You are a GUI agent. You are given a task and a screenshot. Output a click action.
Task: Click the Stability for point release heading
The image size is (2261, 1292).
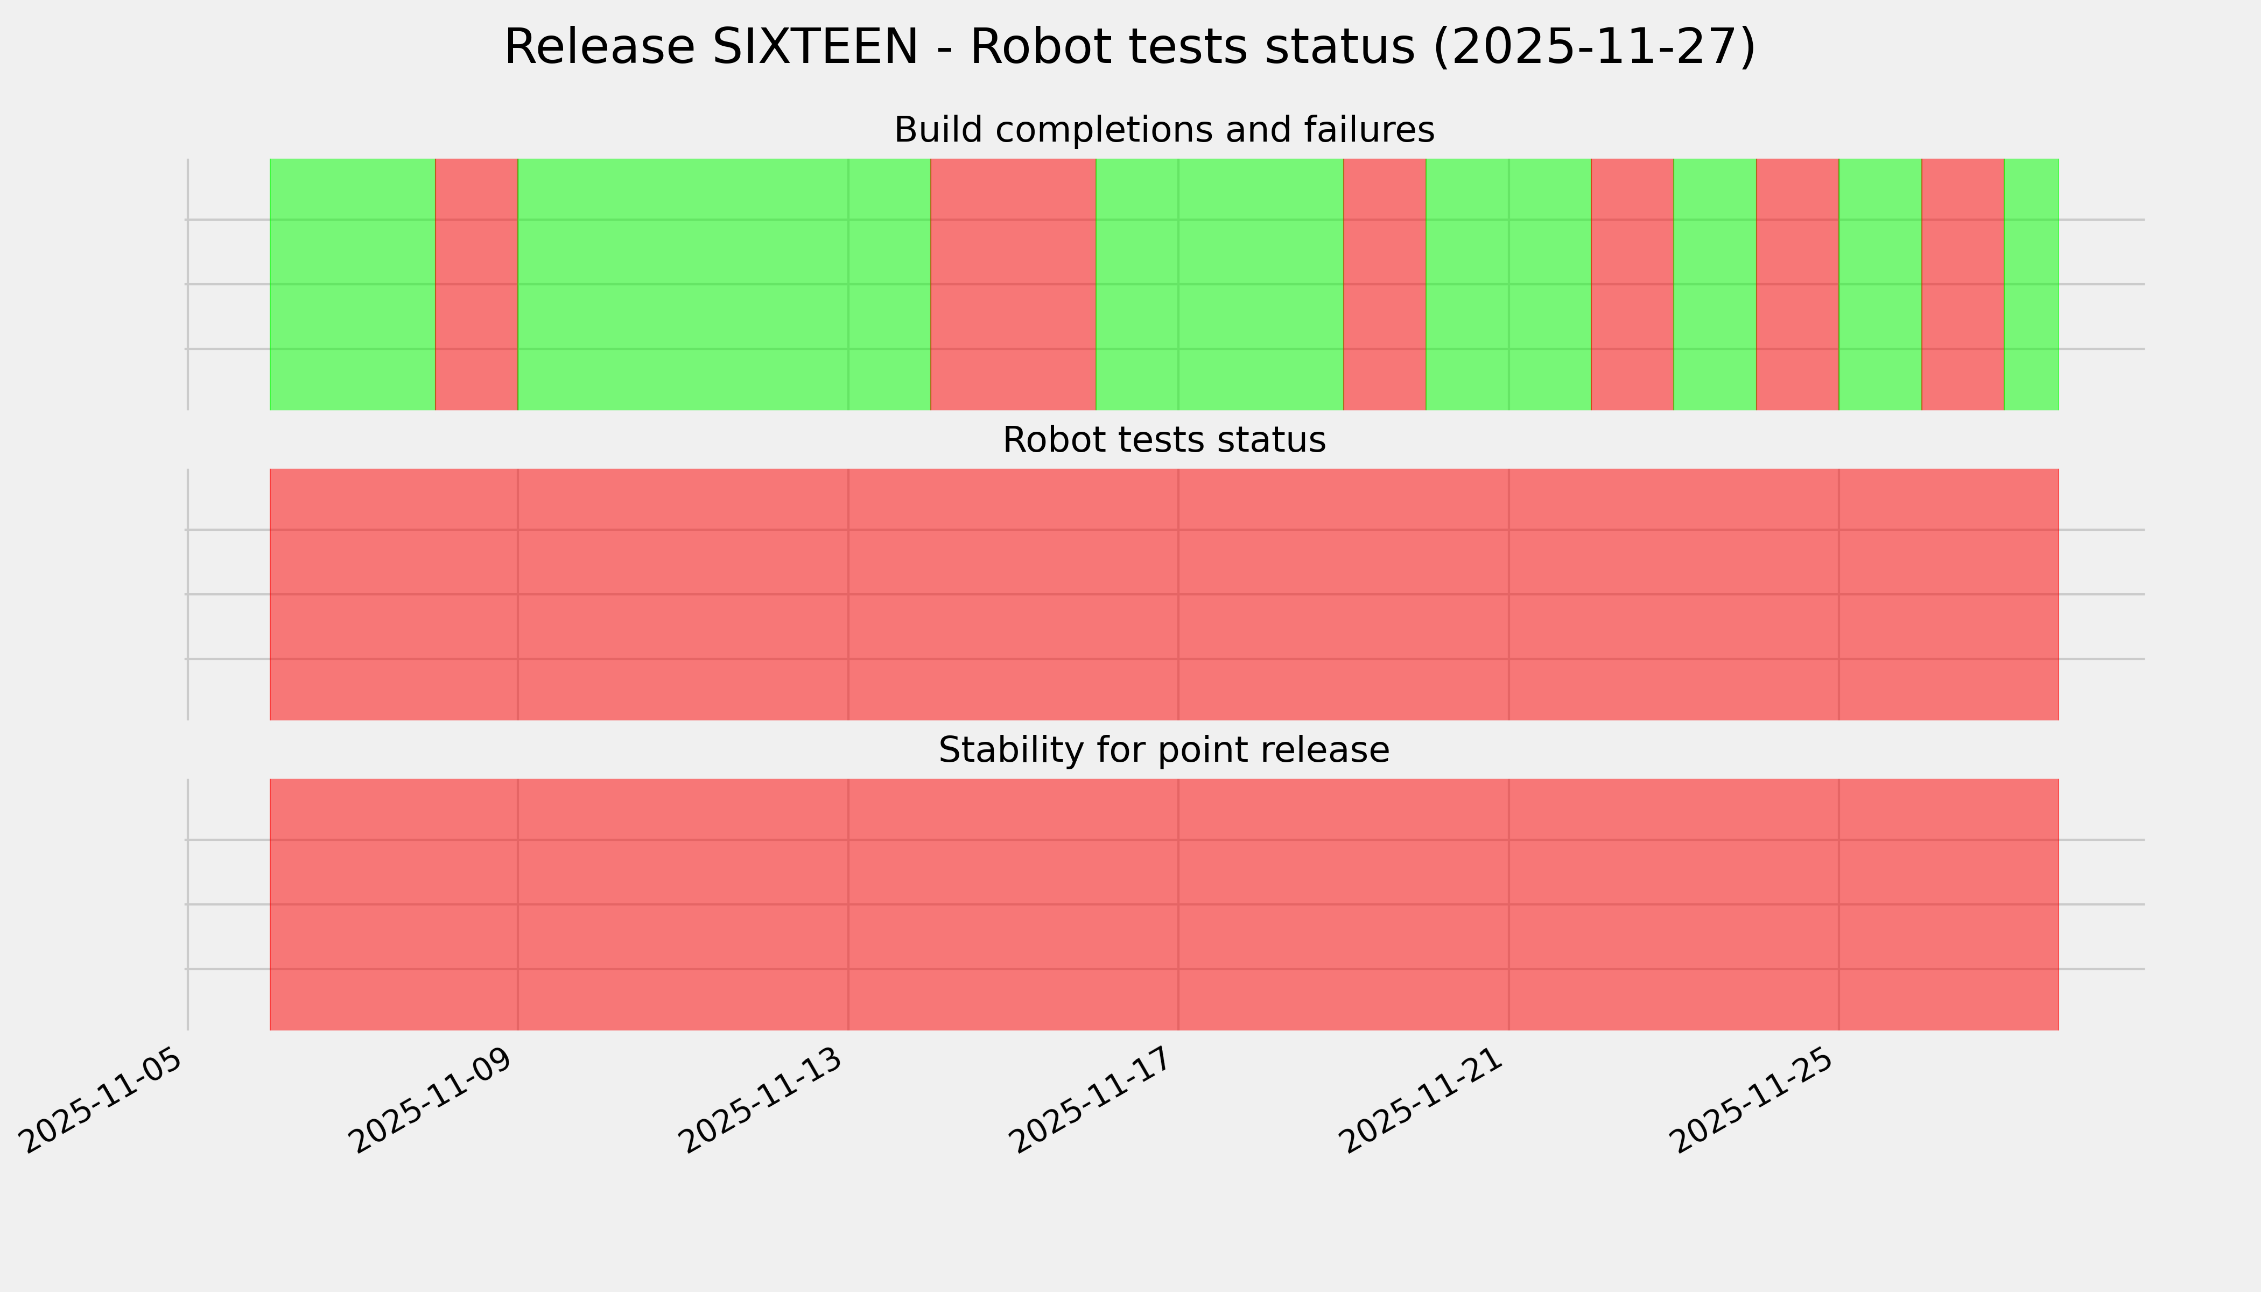tap(1163, 751)
